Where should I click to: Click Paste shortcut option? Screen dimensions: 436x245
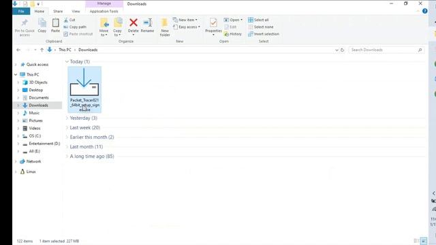[x=78, y=34]
